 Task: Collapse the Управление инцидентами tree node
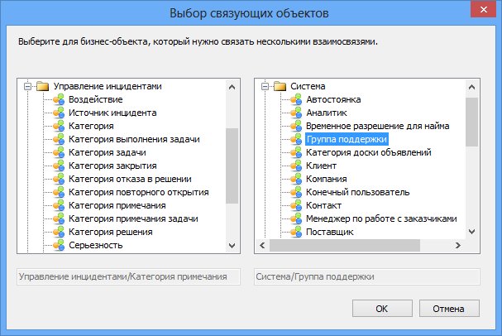28,86
